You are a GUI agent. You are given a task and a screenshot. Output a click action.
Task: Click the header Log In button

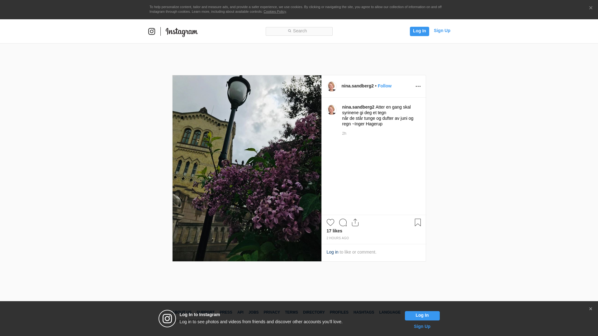pos(419,31)
